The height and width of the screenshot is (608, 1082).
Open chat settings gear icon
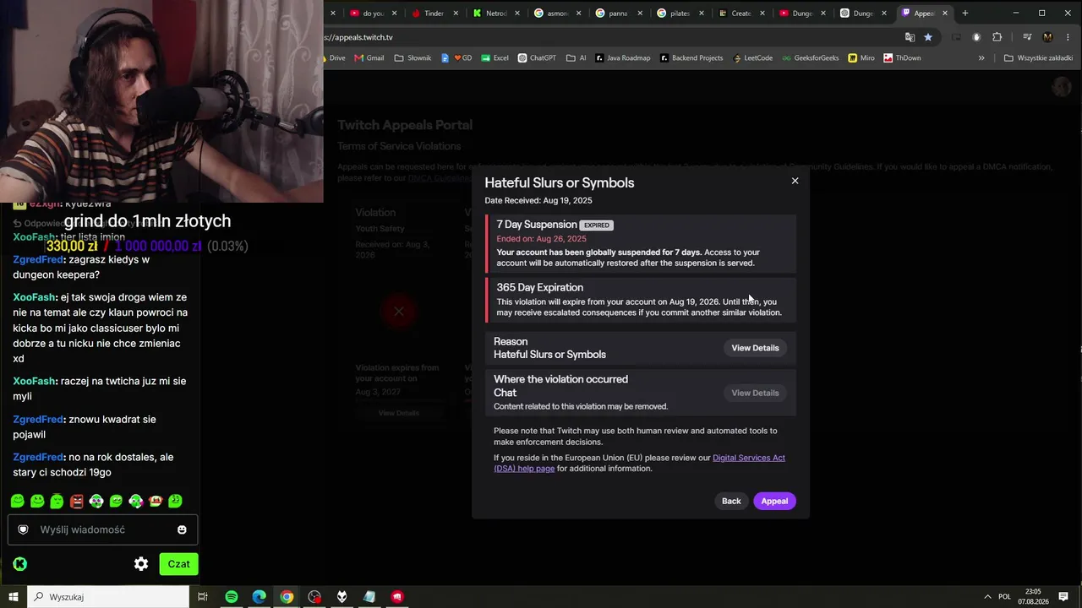click(141, 564)
